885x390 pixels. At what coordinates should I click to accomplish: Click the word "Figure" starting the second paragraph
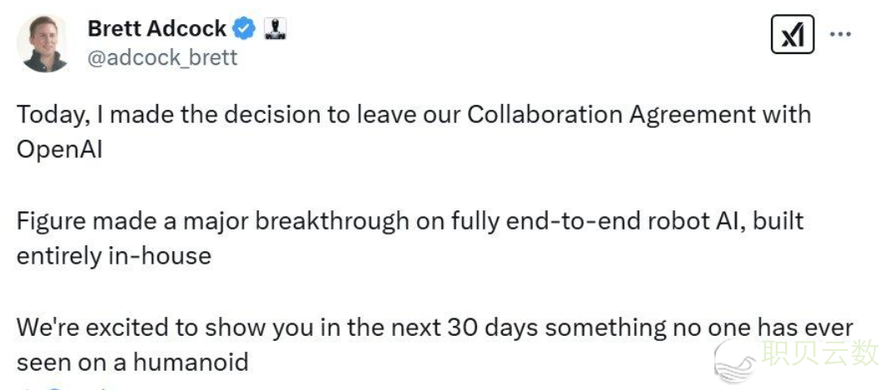[51, 221]
